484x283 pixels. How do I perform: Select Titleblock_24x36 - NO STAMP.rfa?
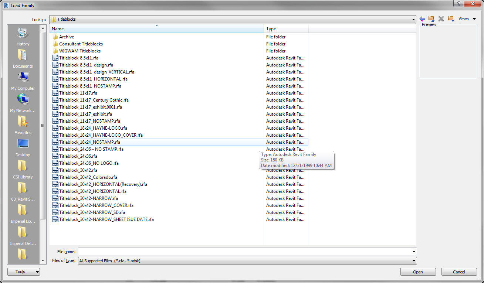[x=91, y=149]
